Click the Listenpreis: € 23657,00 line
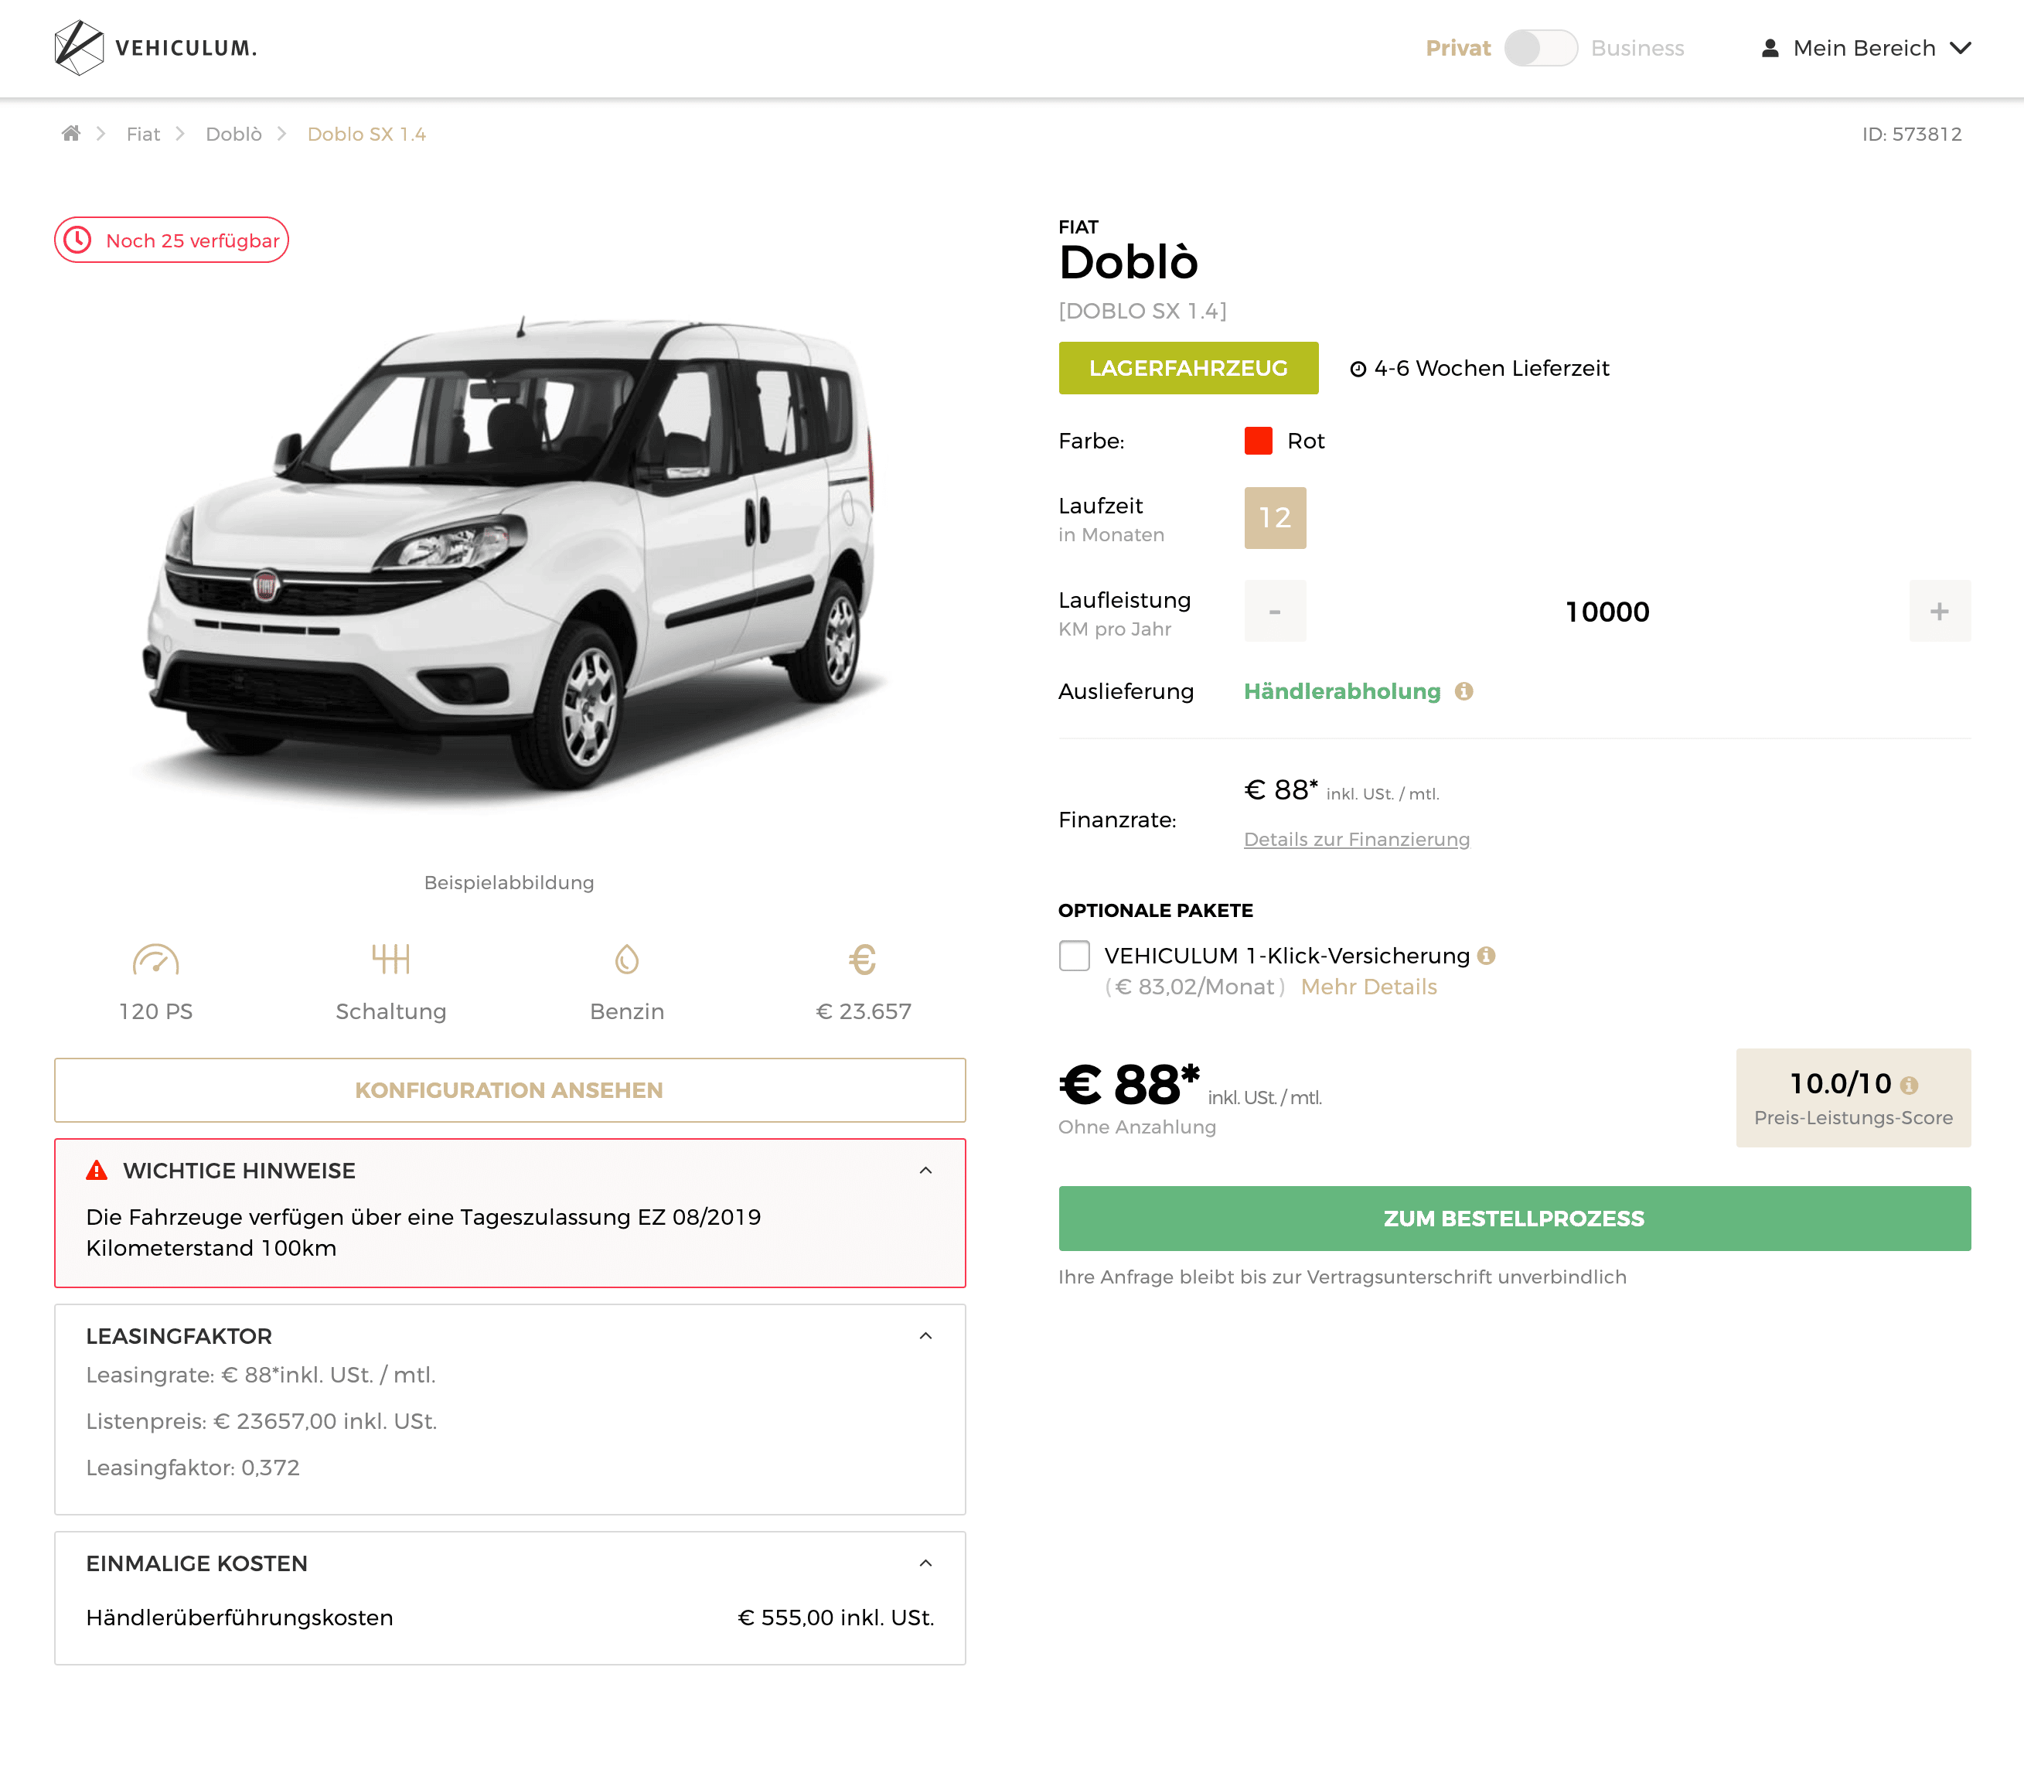The width and height of the screenshot is (2024, 1766). (x=261, y=1421)
